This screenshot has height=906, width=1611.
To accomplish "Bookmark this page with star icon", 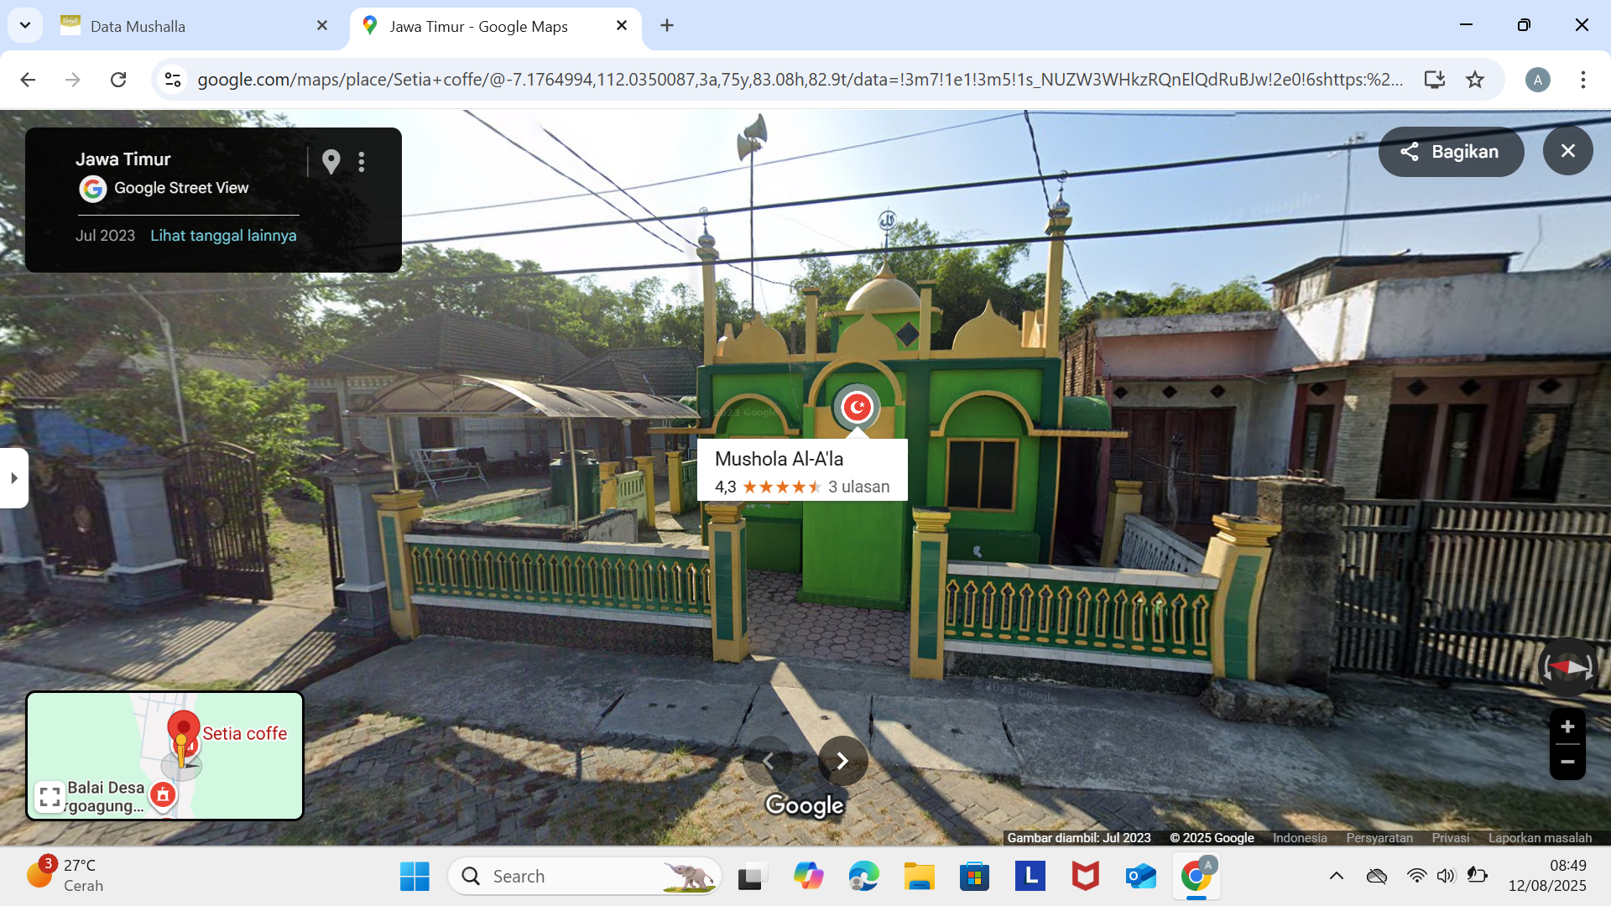I will tap(1475, 80).
